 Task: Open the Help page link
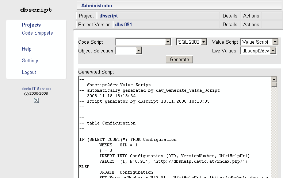[x=27, y=49]
